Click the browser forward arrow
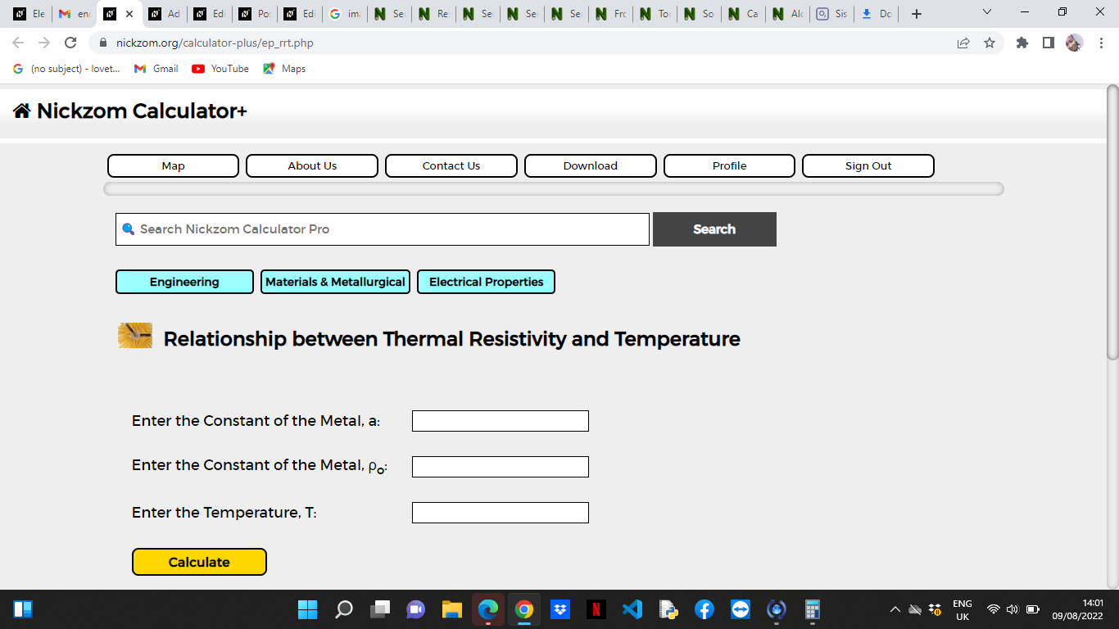The height and width of the screenshot is (629, 1119). pos(44,43)
